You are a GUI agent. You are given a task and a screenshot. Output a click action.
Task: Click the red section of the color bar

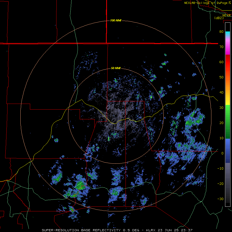[228, 62]
